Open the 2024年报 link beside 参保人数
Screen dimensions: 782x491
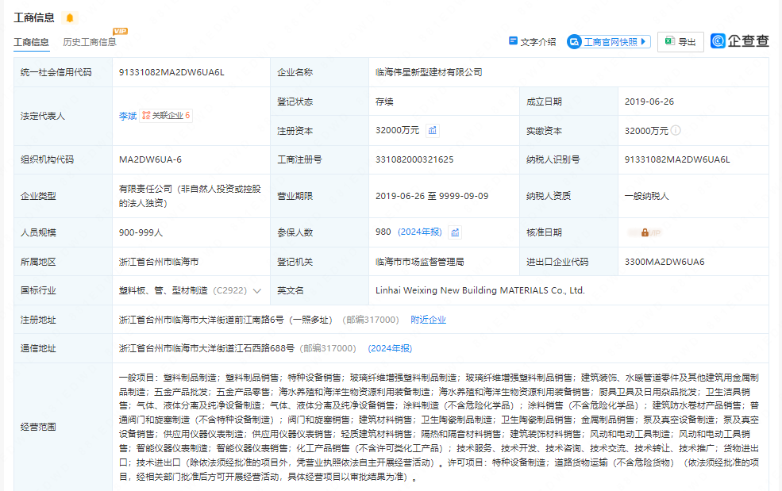(420, 232)
